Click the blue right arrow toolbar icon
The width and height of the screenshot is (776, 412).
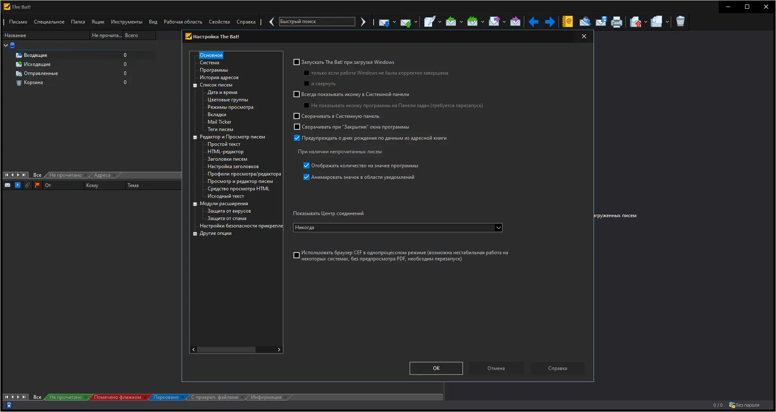pyautogui.click(x=550, y=22)
